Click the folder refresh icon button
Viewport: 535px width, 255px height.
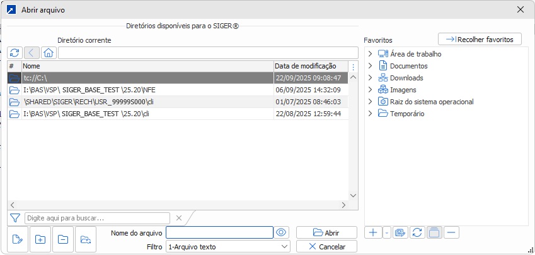click(x=85, y=239)
